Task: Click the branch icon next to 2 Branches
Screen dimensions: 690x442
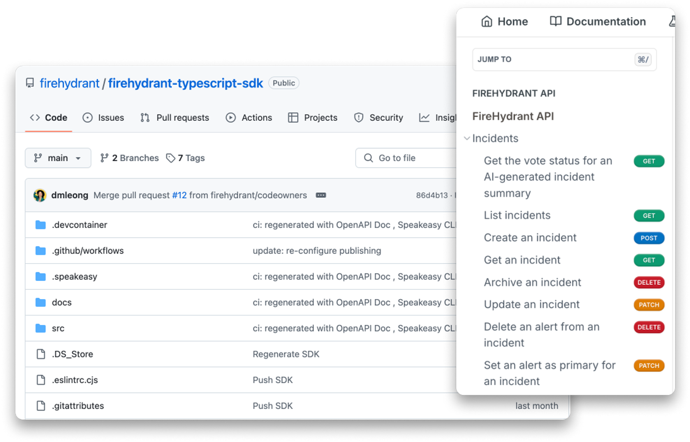Action: click(104, 158)
